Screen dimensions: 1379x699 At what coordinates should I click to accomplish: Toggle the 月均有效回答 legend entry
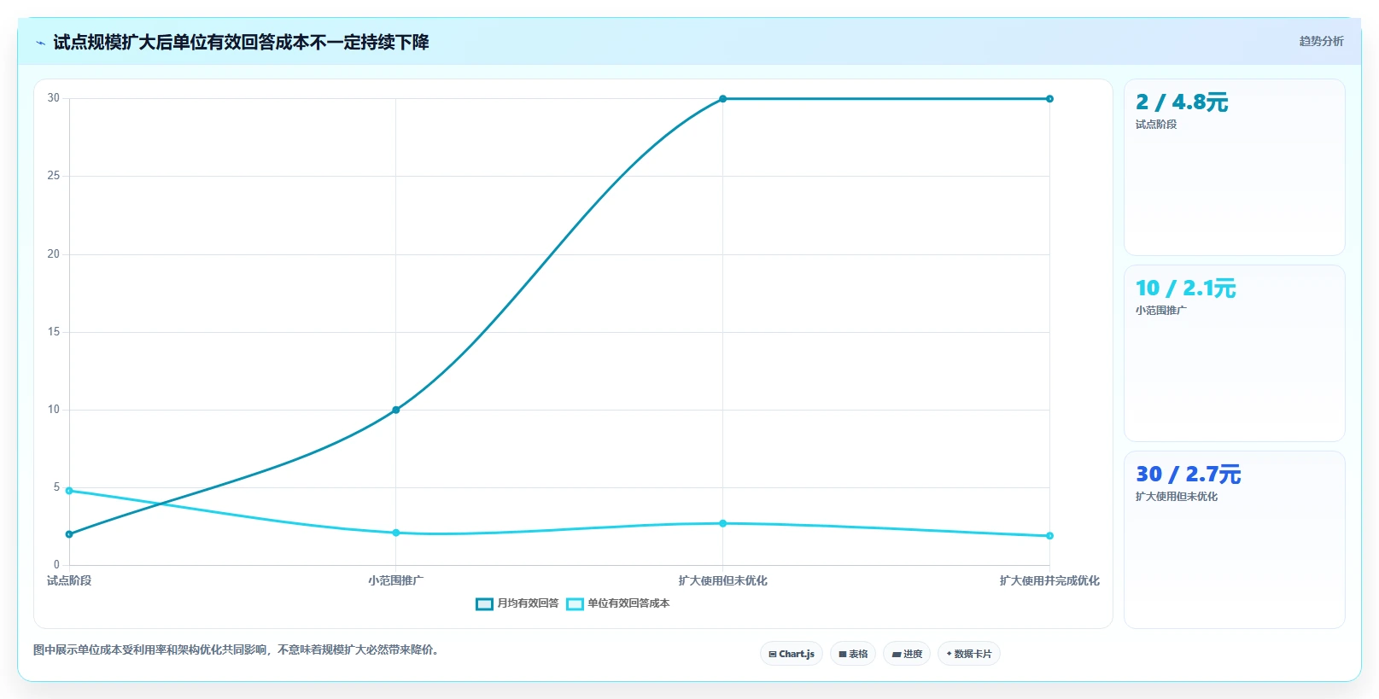[x=517, y=603]
